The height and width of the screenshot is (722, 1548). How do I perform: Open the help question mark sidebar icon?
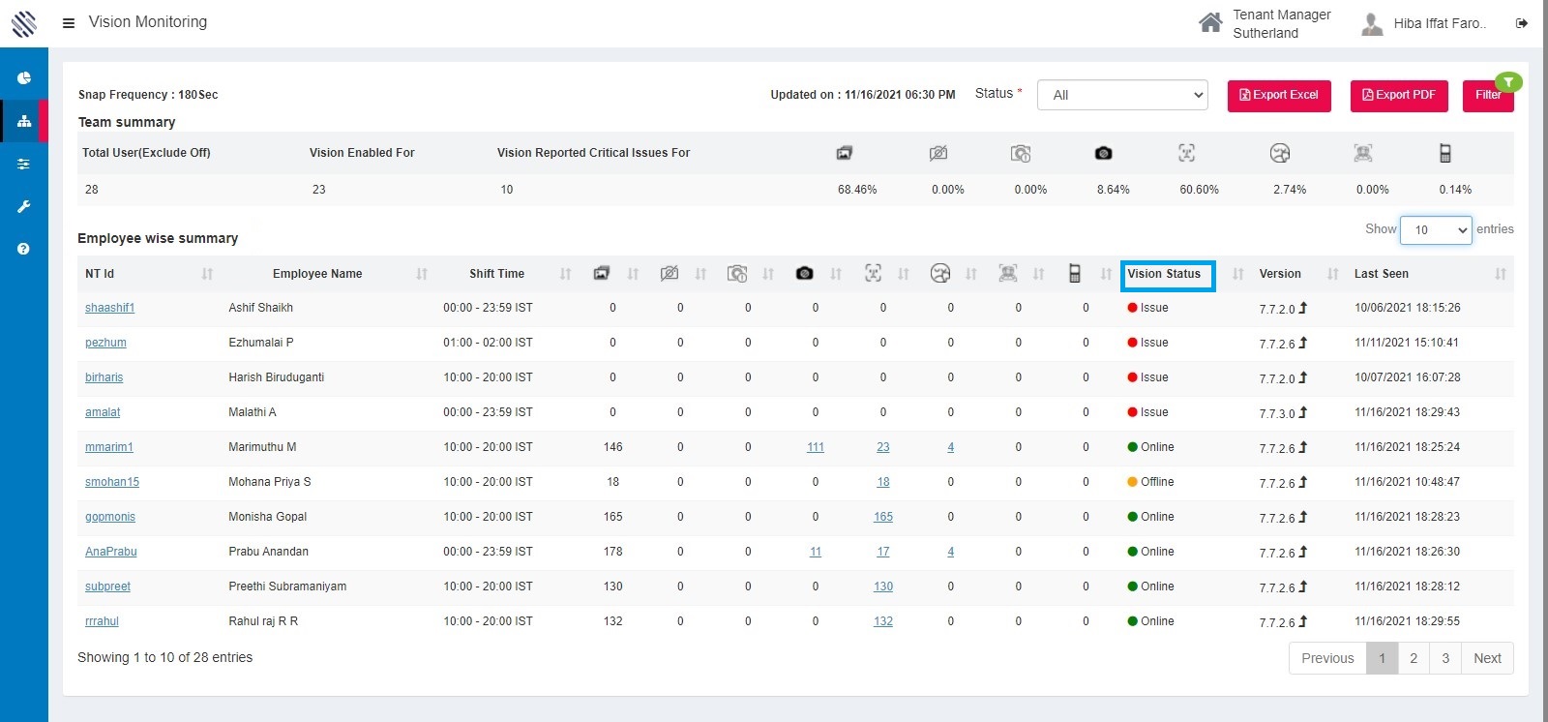tap(24, 249)
